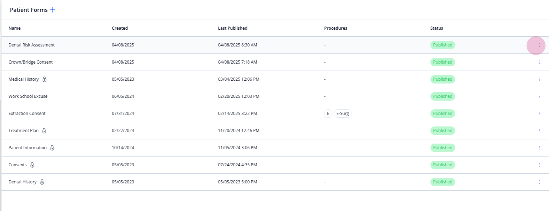Open the Extraction Consent form

coord(27,114)
